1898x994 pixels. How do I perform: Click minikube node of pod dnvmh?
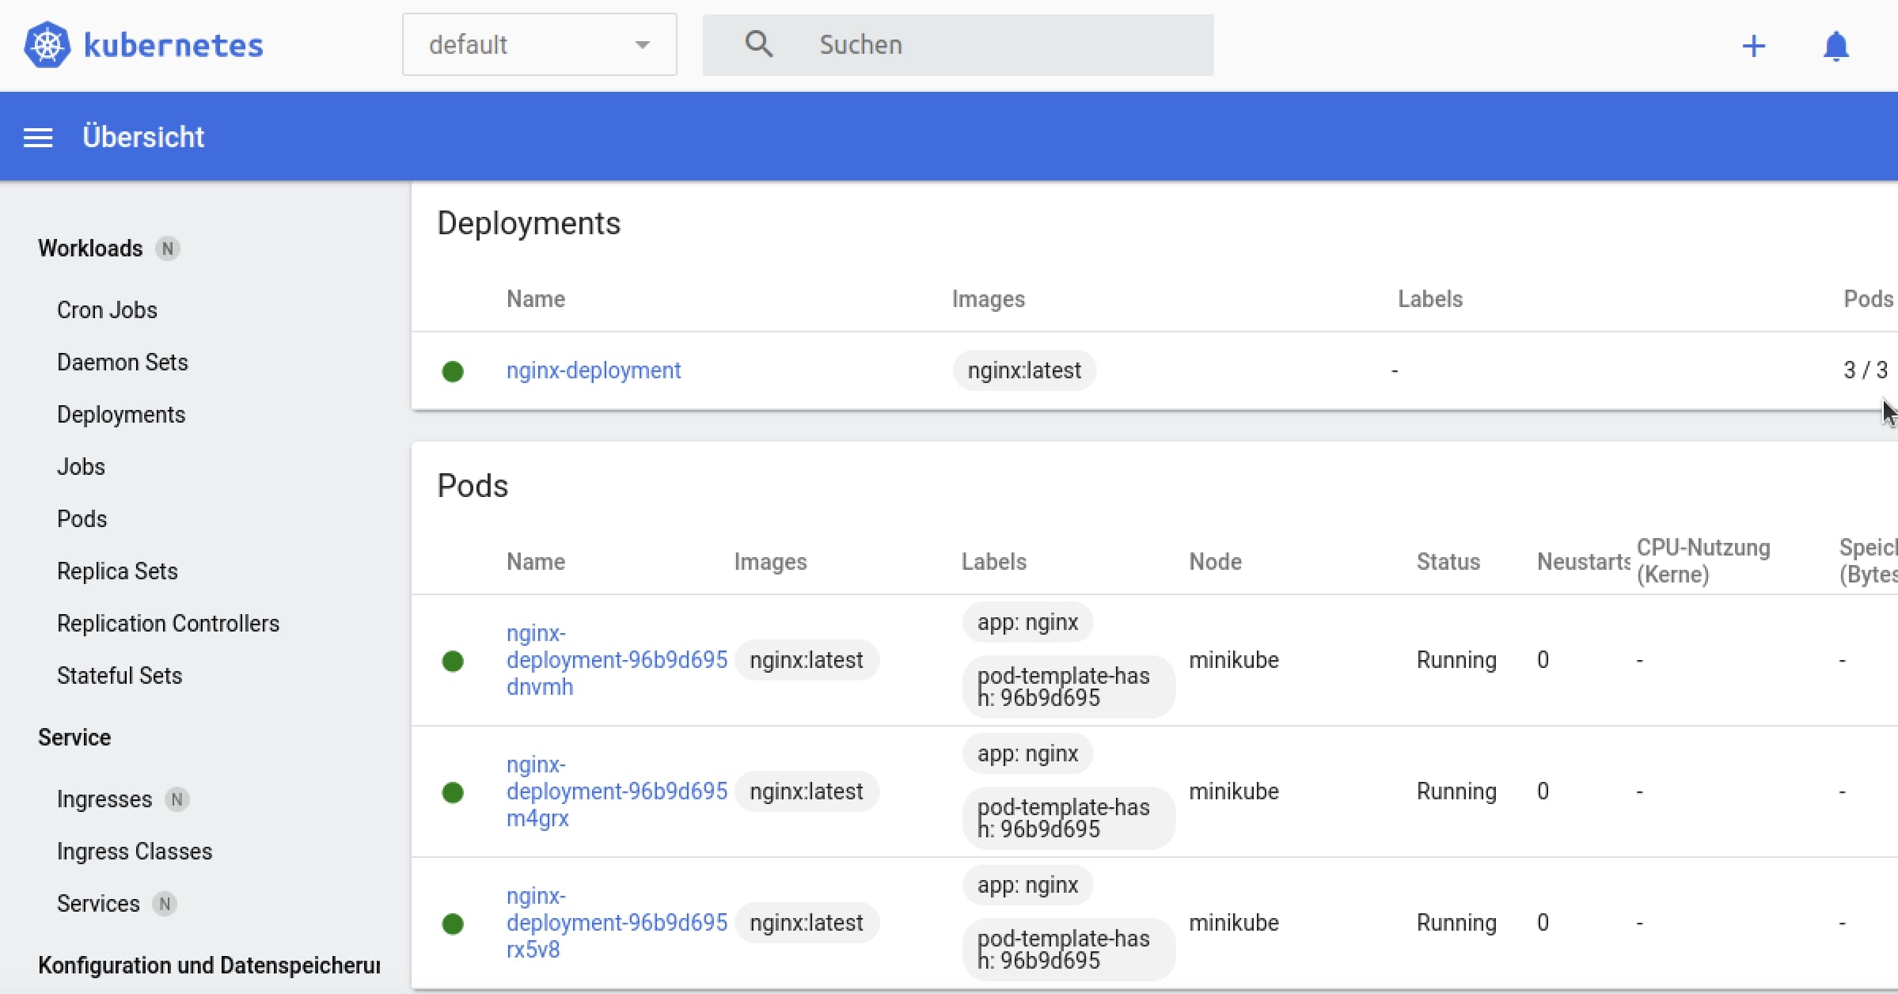(x=1234, y=660)
